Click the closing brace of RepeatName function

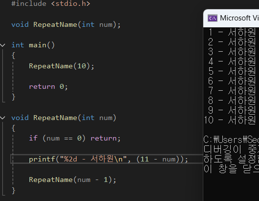pos(13,190)
